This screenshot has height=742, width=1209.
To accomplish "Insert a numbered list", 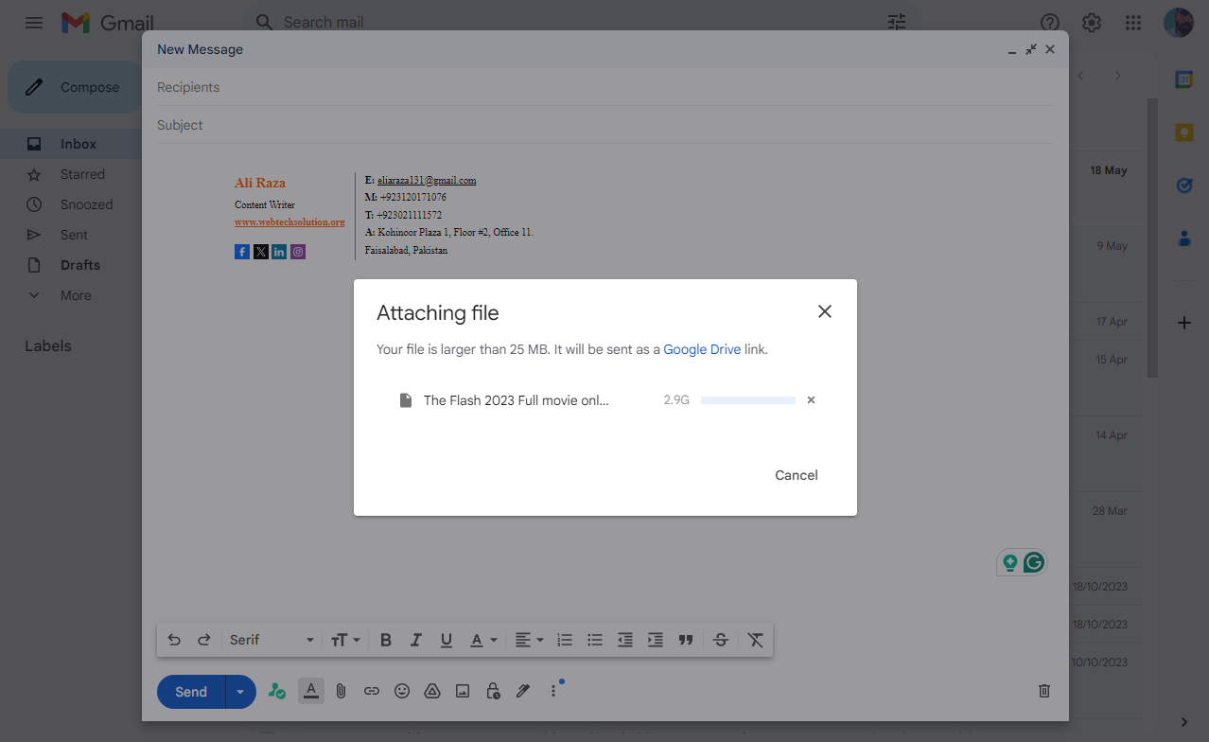I will [x=565, y=640].
